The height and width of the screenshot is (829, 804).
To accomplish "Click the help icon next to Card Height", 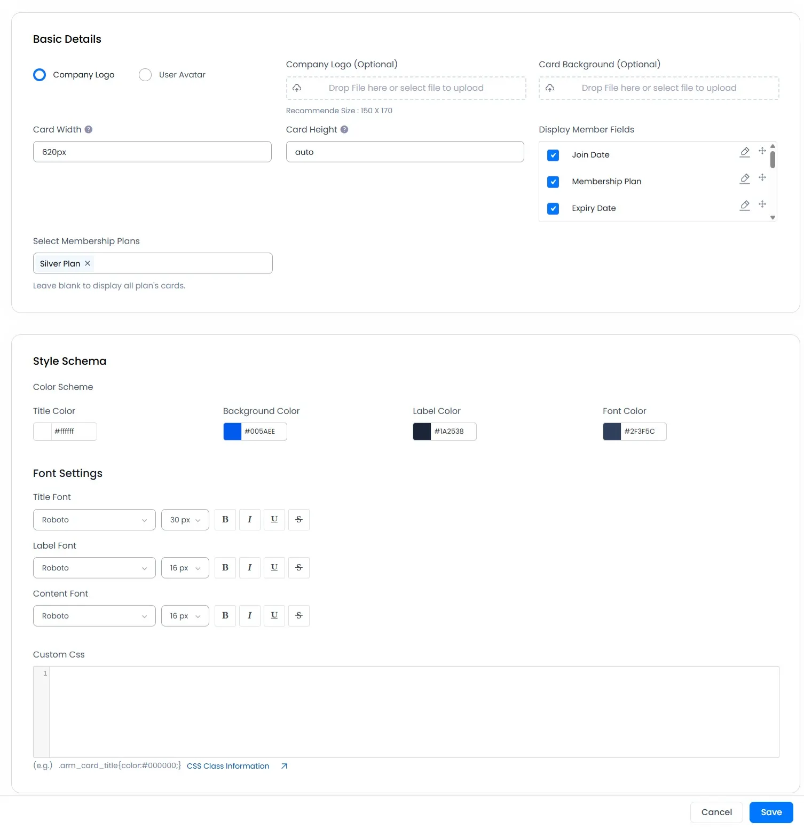I will click(344, 129).
